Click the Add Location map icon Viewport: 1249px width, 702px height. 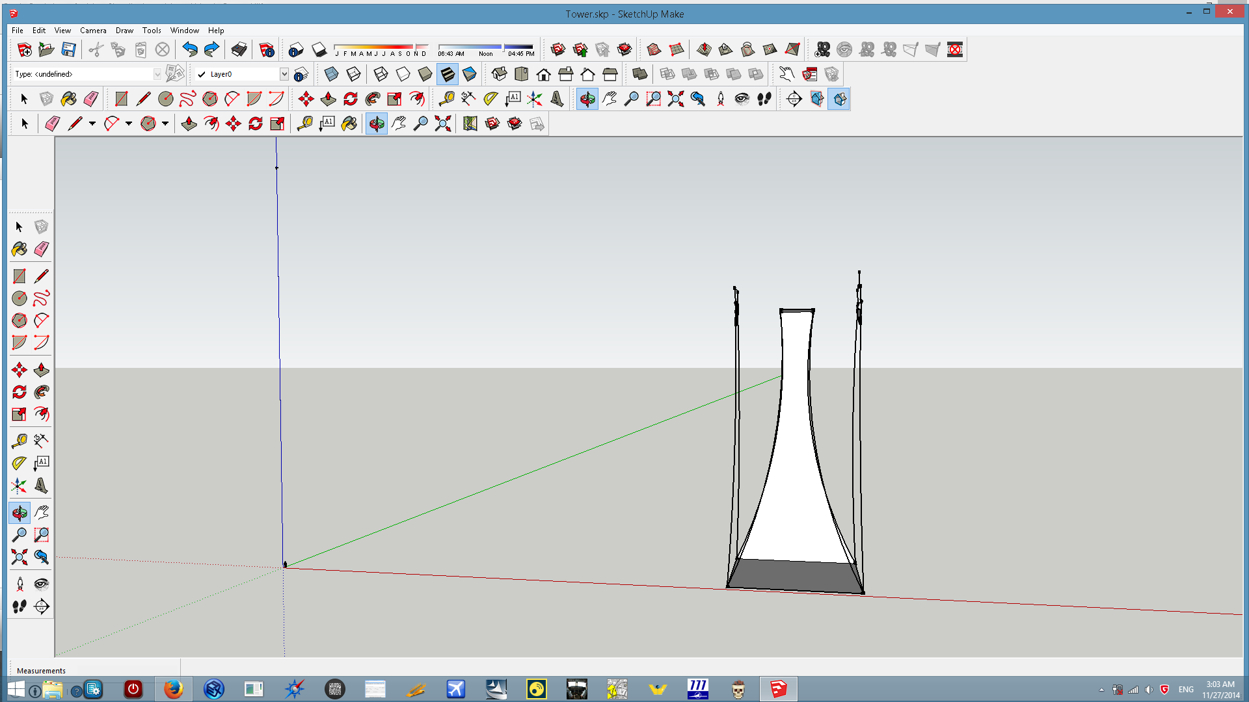point(470,123)
